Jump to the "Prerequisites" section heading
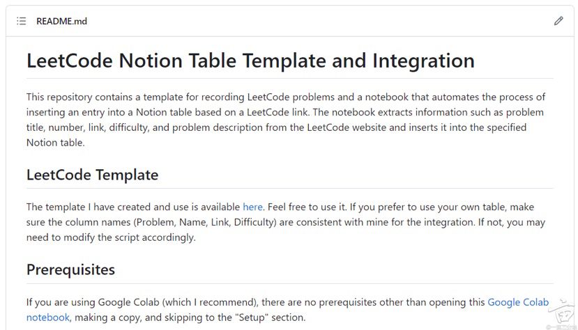Viewport: 578px width, 330px height. [x=70, y=269]
